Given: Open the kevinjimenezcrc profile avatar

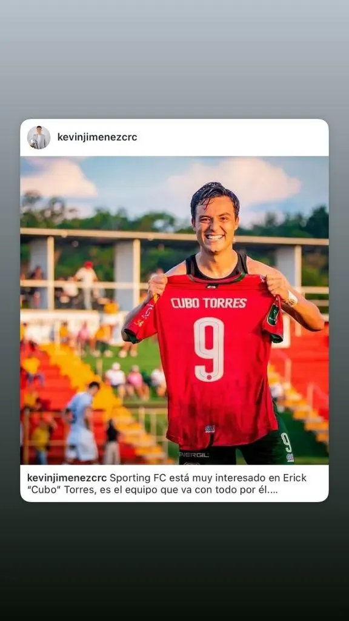Looking at the screenshot, I should (x=39, y=138).
